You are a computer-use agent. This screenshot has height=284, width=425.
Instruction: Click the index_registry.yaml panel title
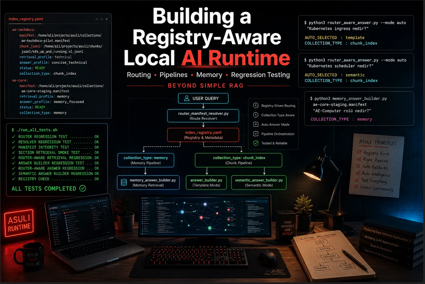[x=26, y=19]
